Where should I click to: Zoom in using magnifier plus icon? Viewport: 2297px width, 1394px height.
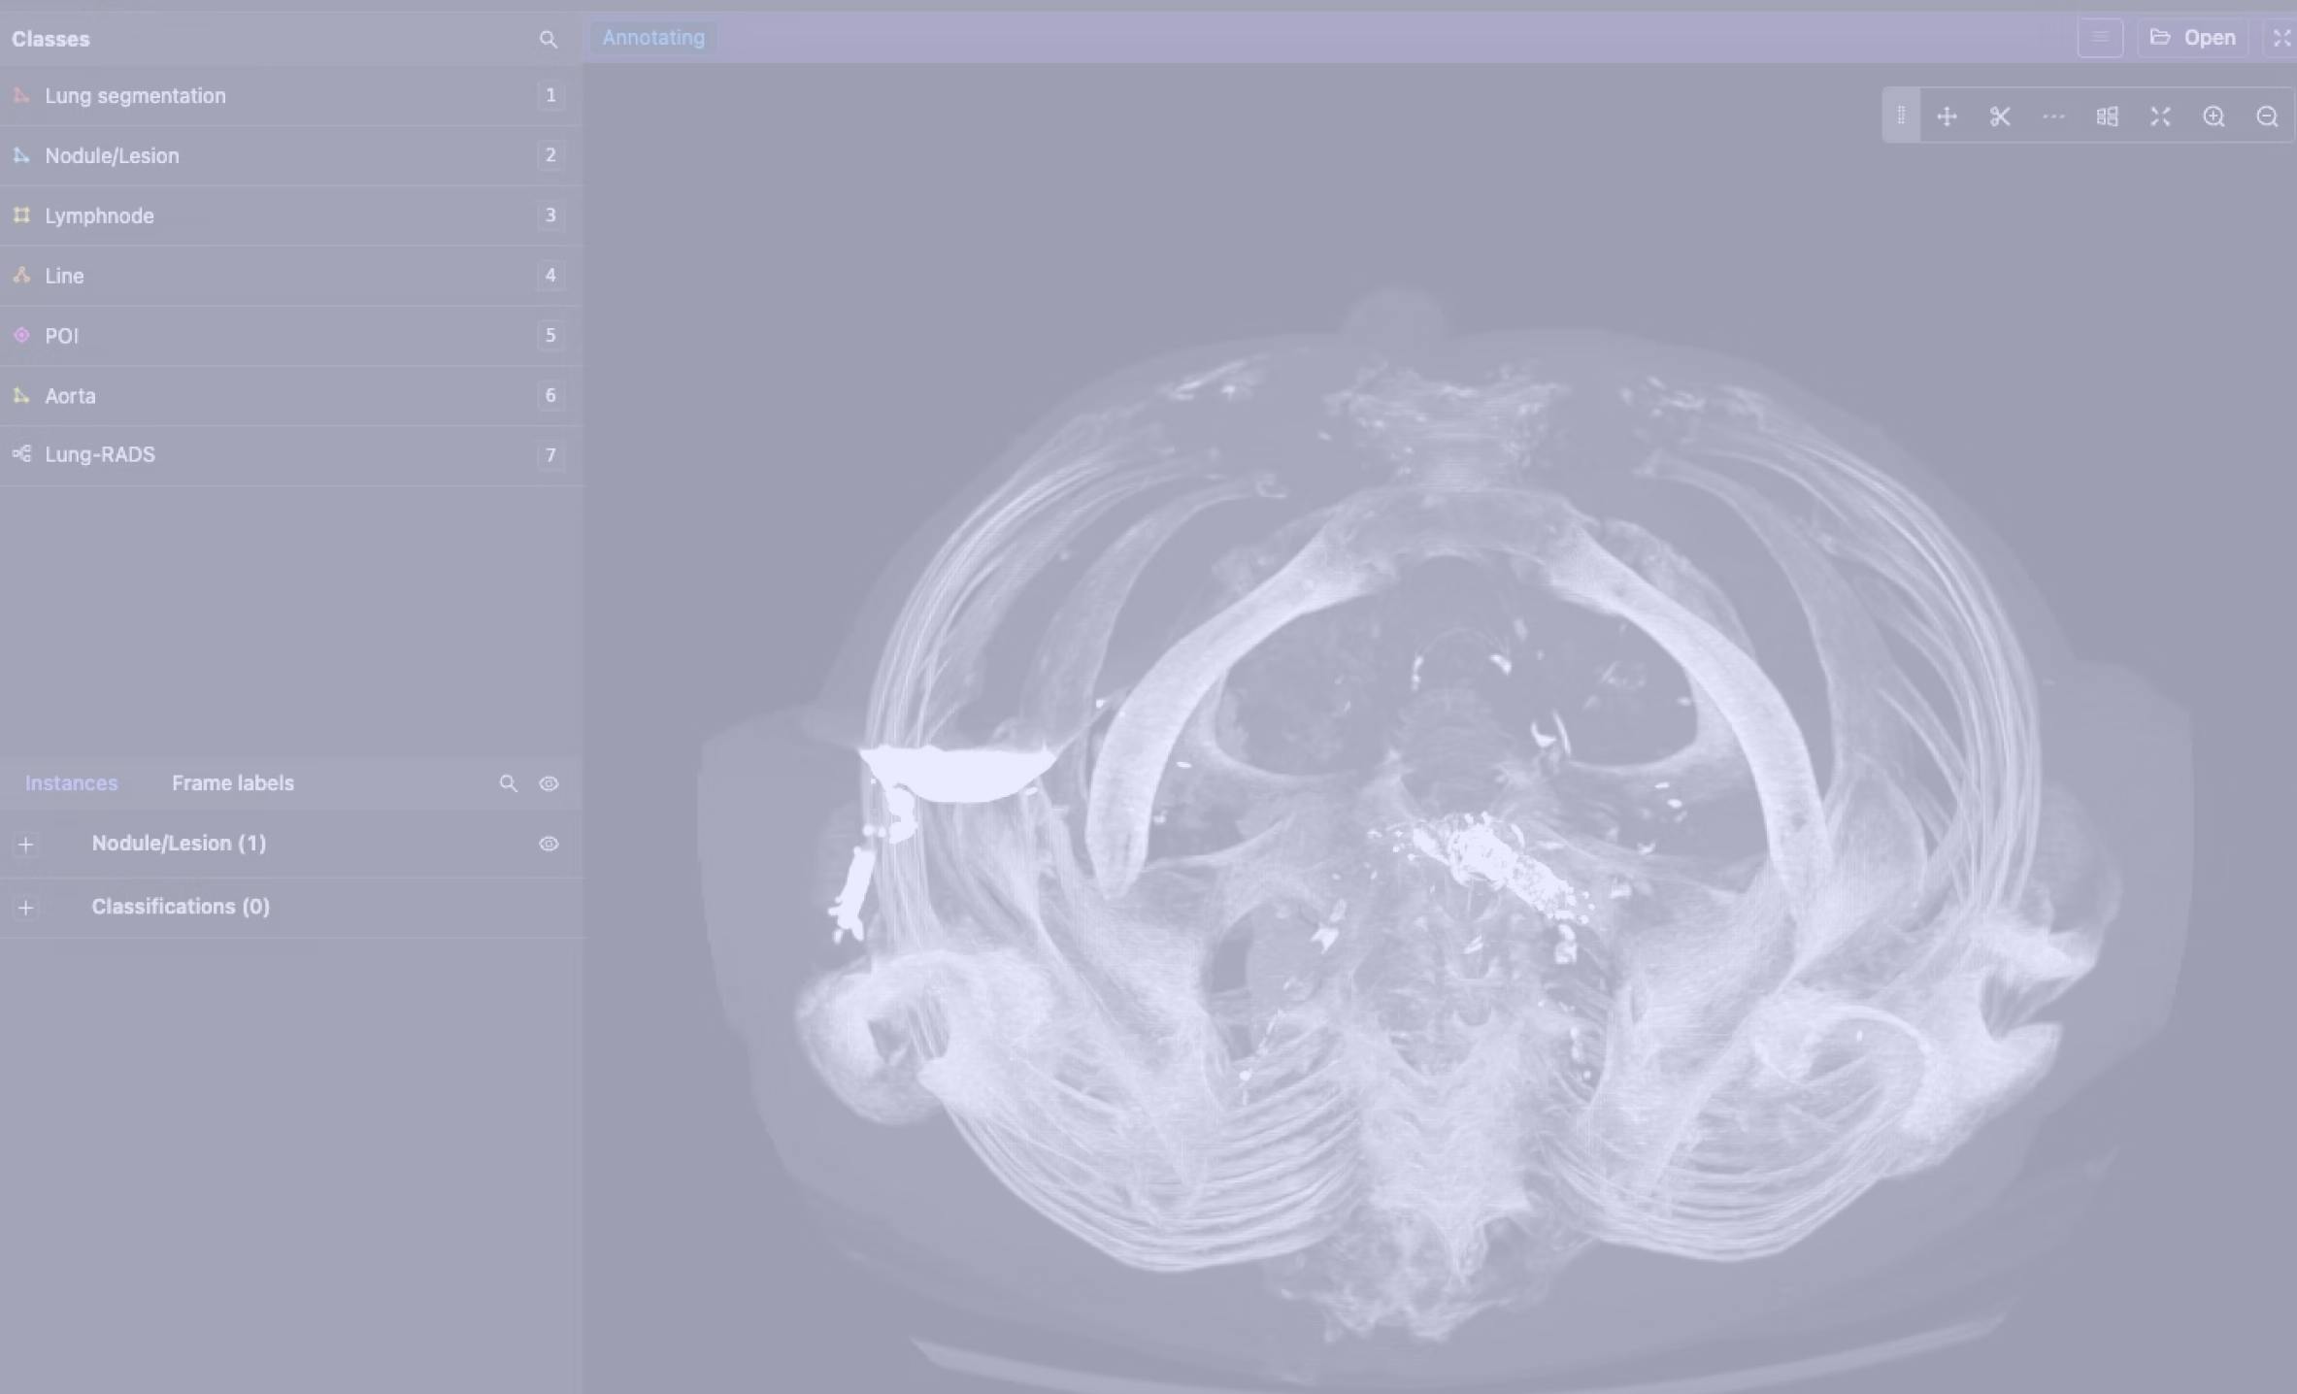pos(2214,116)
